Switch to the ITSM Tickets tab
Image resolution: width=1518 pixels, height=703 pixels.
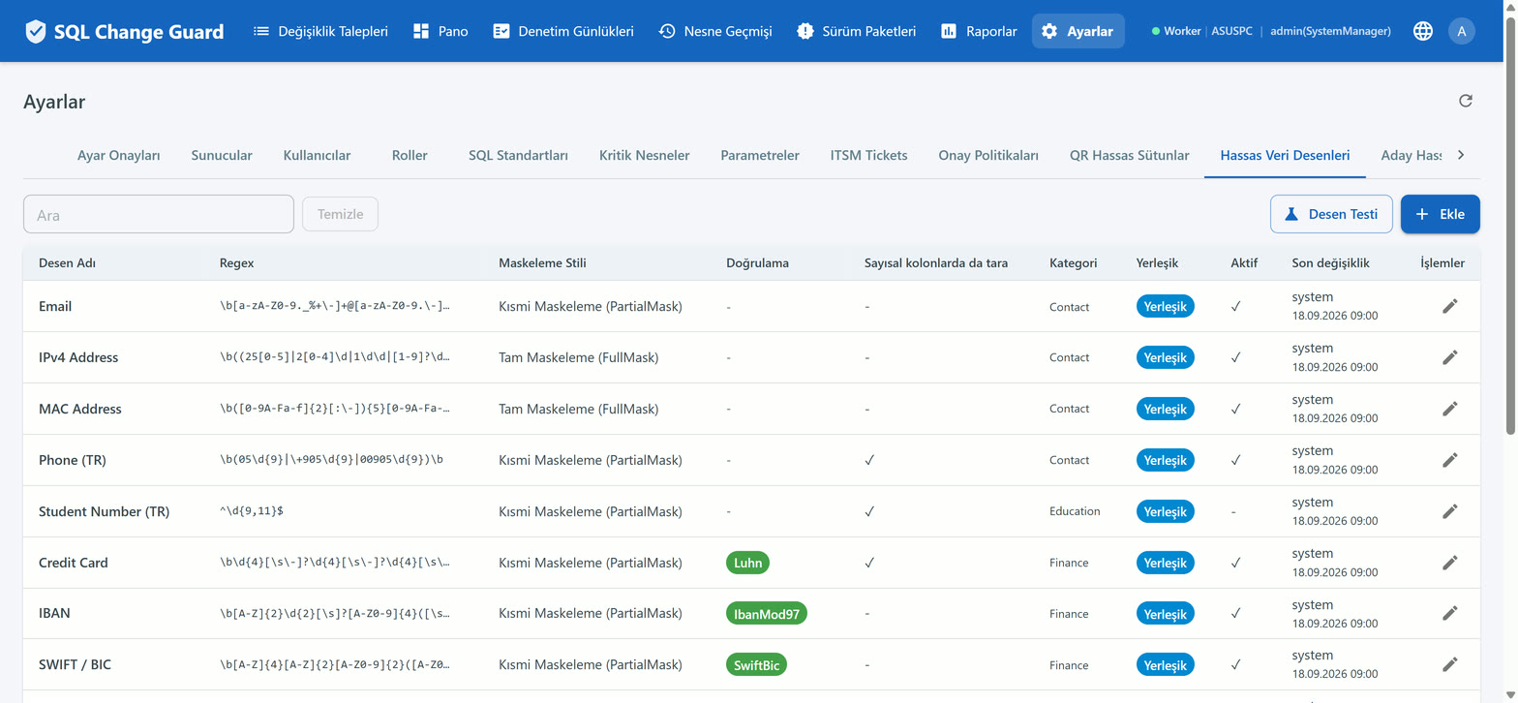(868, 155)
